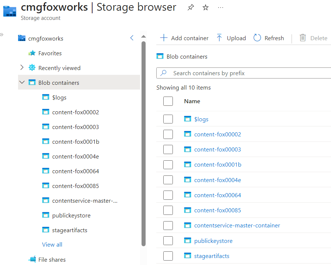Expand the Recently viewed node
This screenshot has height=265, width=331.
click(22, 67)
